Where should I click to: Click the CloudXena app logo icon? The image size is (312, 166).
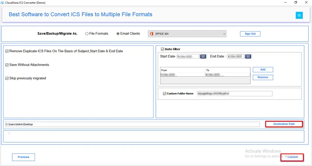(x=2, y=3)
